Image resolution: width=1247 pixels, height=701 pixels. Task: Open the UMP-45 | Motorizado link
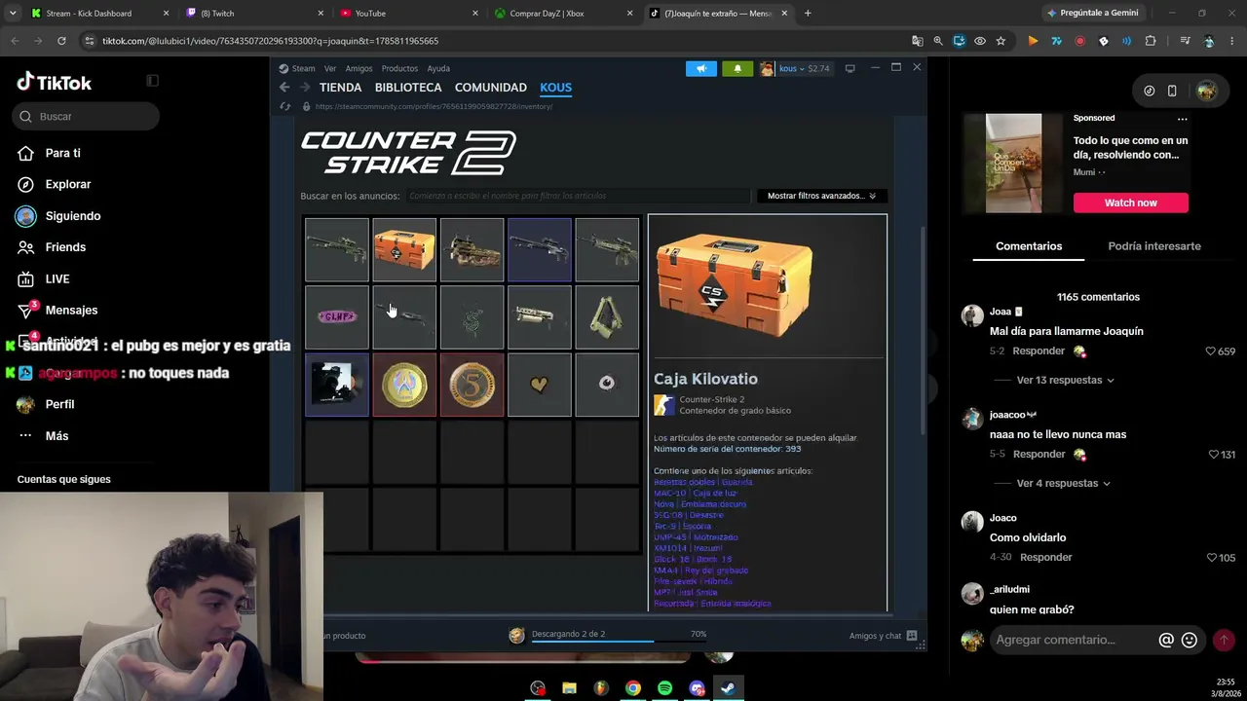click(696, 537)
